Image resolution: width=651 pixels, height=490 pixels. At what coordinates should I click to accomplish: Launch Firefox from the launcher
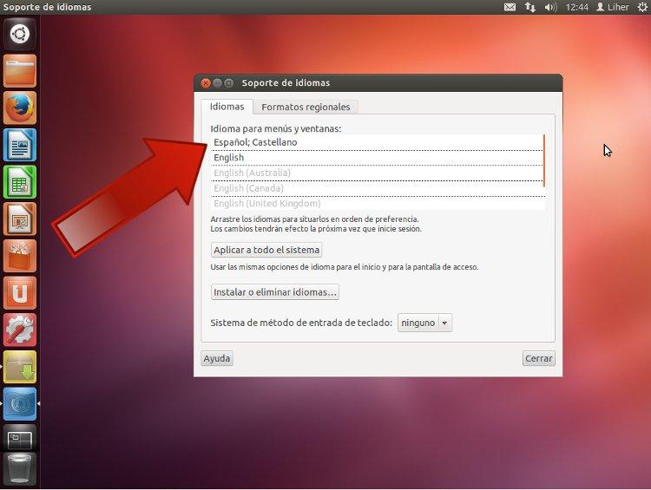19,108
